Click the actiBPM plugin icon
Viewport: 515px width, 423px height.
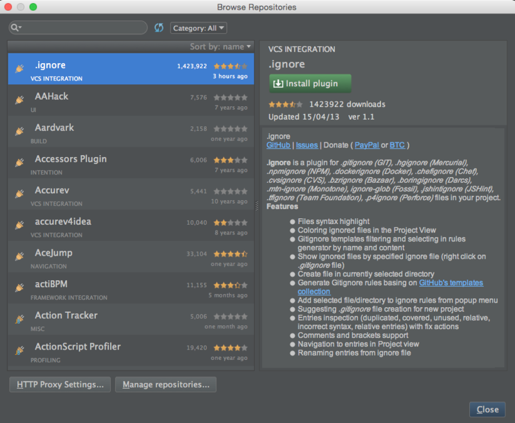click(x=20, y=288)
